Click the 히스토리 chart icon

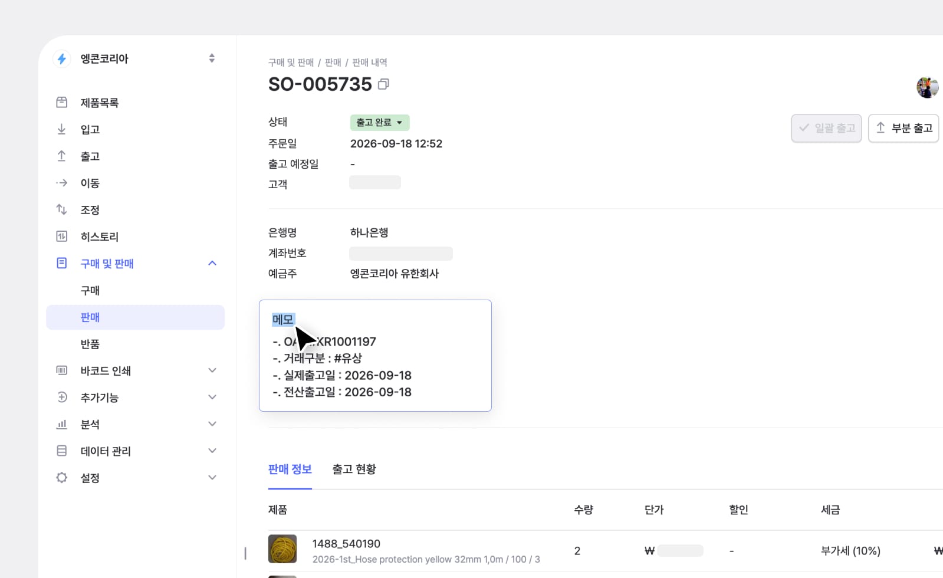coord(61,237)
